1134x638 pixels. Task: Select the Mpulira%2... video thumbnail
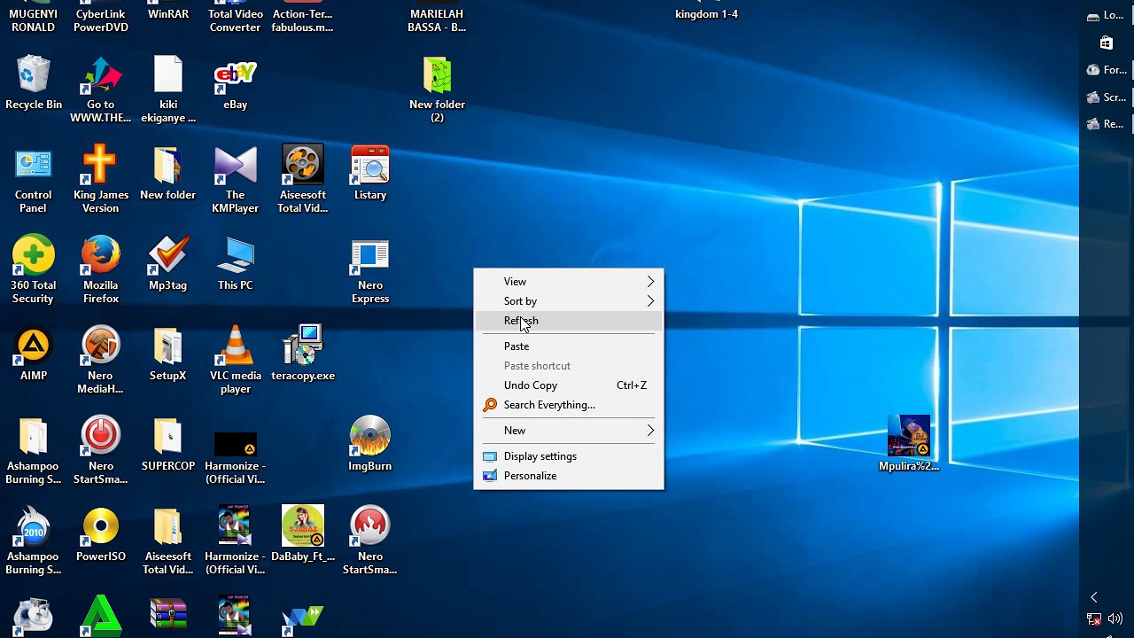[909, 436]
